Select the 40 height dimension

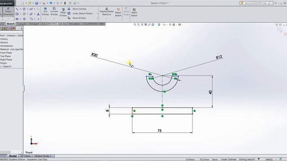210,92
